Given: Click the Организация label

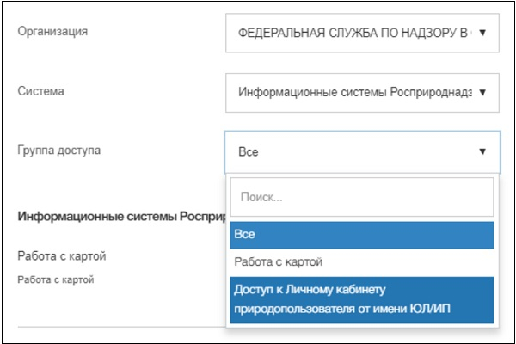Looking at the screenshot, I should [52, 31].
